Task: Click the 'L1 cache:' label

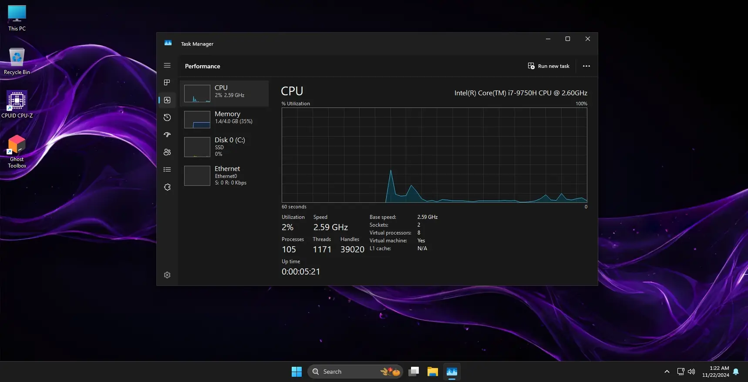Action: 380,248
